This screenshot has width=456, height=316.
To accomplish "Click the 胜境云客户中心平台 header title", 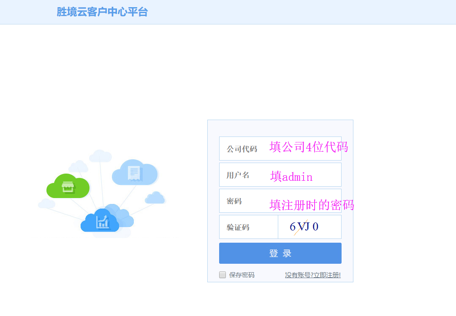I will (x=102, y=12).
